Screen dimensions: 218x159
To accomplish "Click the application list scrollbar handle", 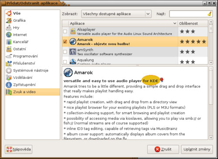I will coord(211,28).
